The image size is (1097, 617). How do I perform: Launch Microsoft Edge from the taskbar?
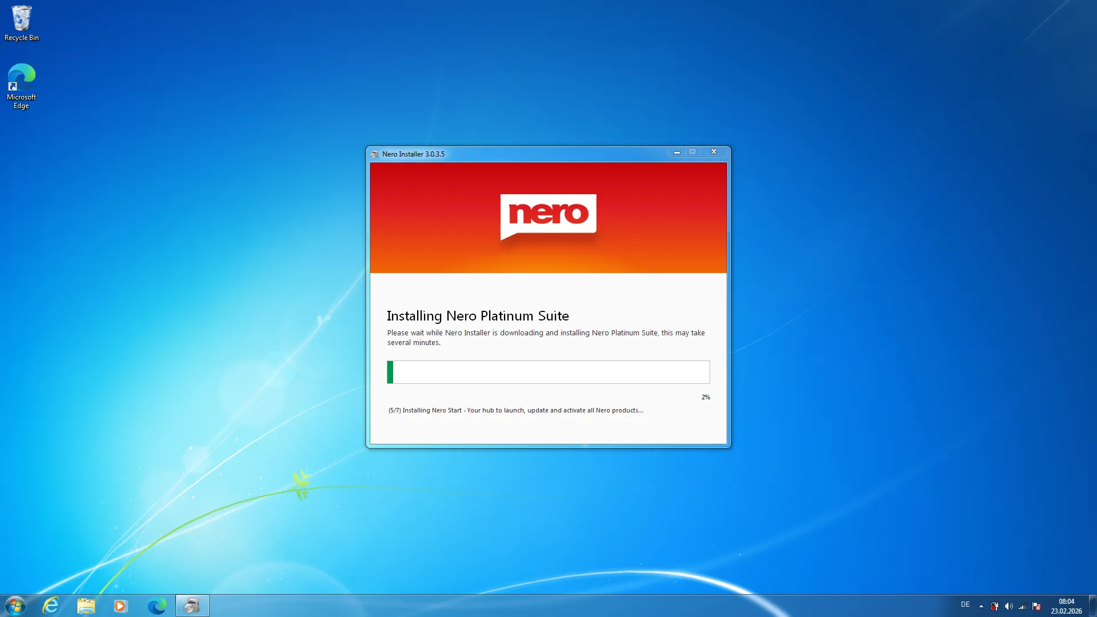[157, 605]
